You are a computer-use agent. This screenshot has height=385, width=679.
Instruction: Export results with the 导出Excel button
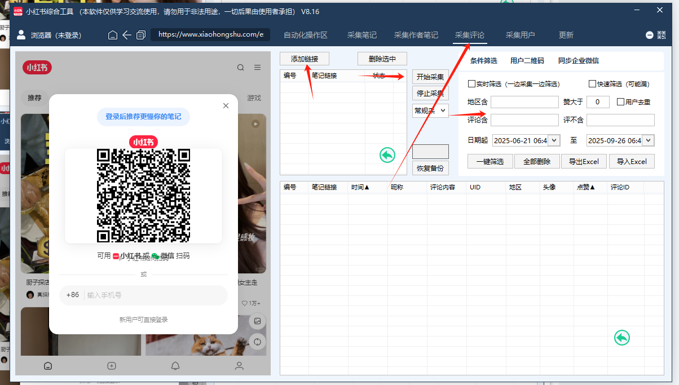tap(584, 161)
